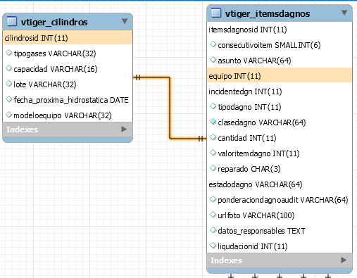Select the estadodagno VARCHAR(64) column
Screen dimensions: 357x278
(280, 184)
